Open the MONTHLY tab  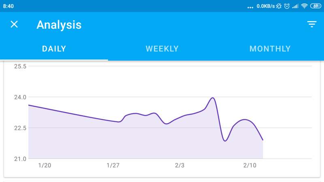coord(270,49)
